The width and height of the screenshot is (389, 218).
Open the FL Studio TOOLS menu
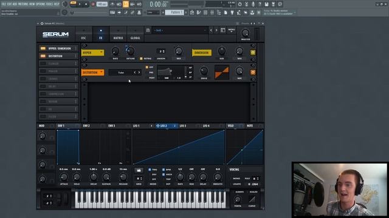tap(50, 4)
